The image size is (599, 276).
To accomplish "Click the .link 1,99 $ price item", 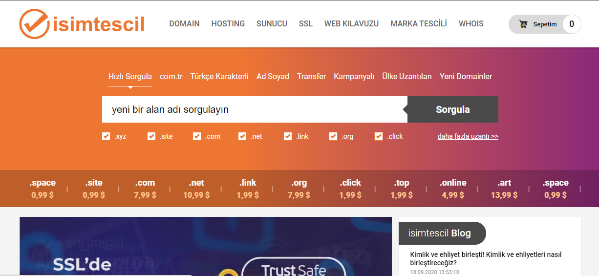I will pos(248,189).
